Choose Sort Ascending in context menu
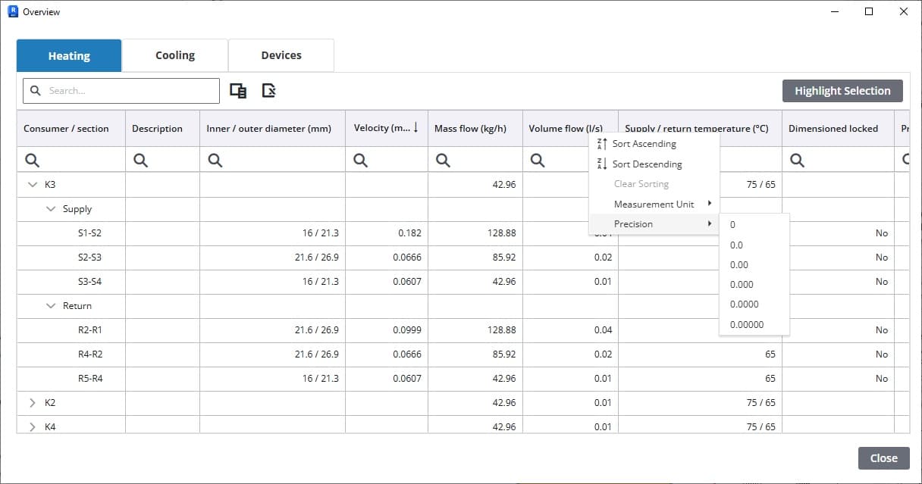The width and height of the screenshot is (922, 484). (644, 144)
